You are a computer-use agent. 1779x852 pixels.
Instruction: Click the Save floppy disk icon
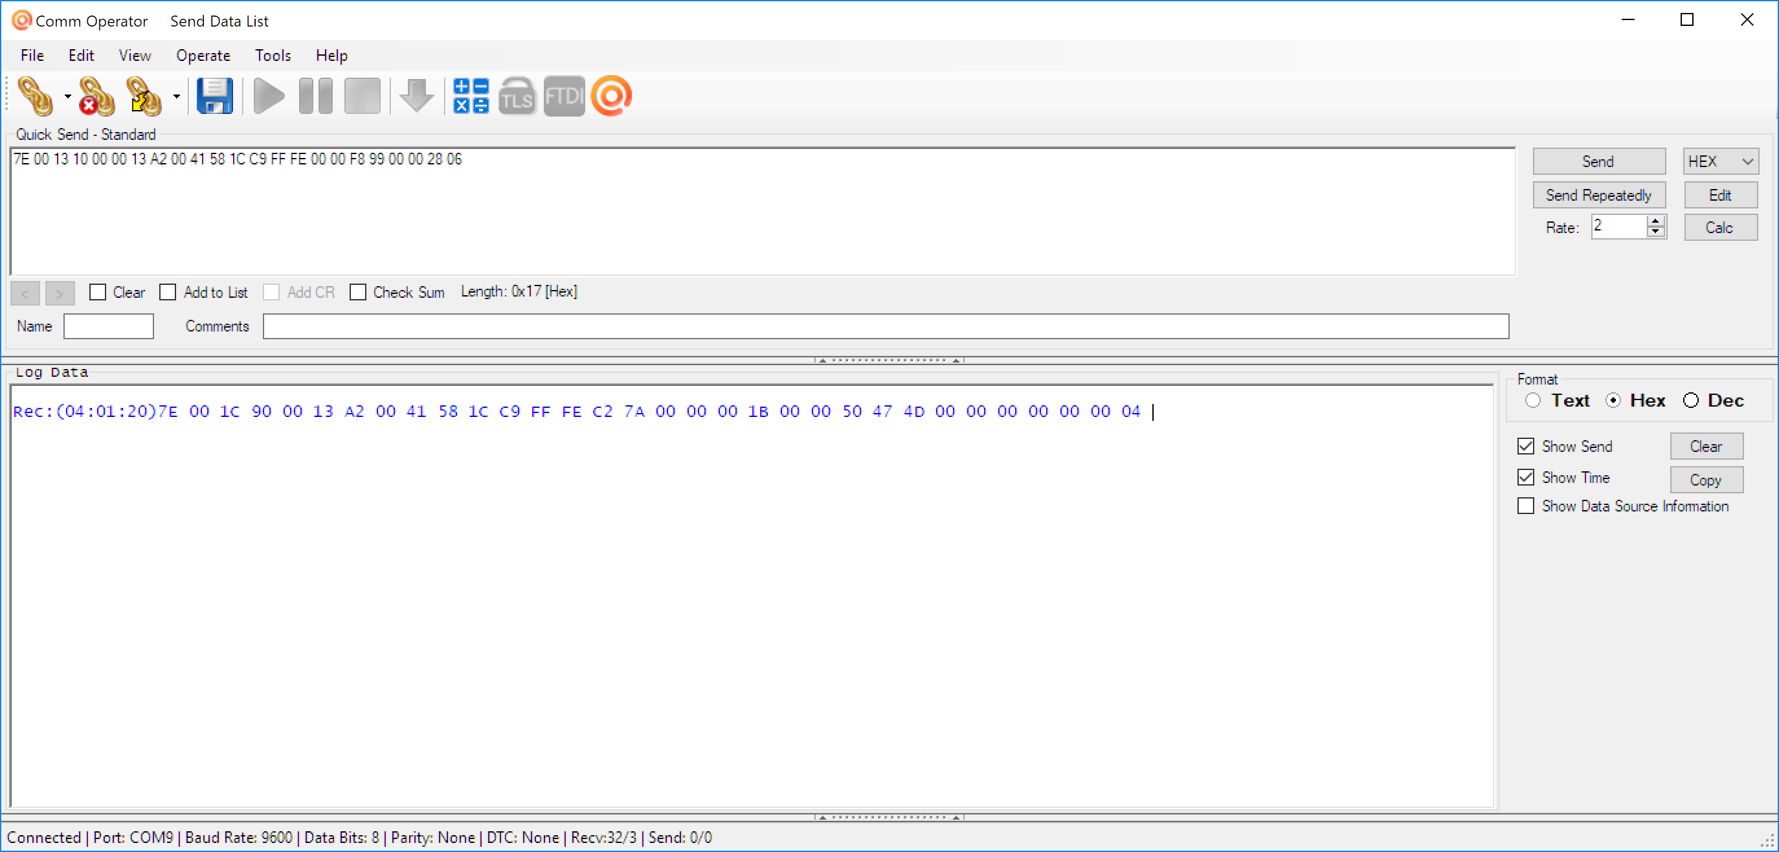pyautogui.click(x=216, y=96)
